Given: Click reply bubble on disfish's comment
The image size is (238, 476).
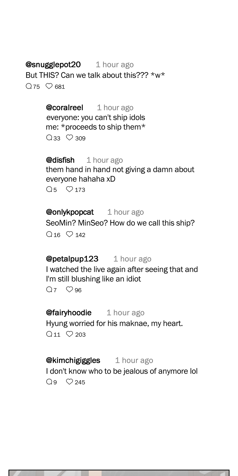Looking at the screenshot, I should click(49, 189).
